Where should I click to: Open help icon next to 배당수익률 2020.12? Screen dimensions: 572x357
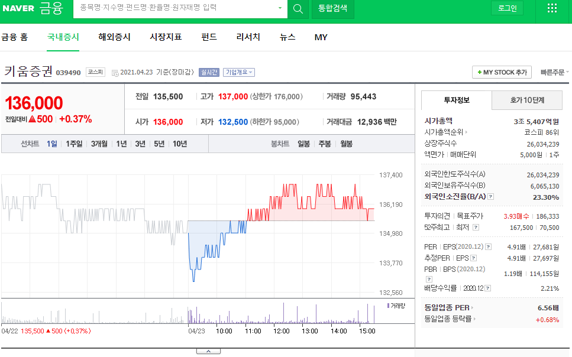488,288
